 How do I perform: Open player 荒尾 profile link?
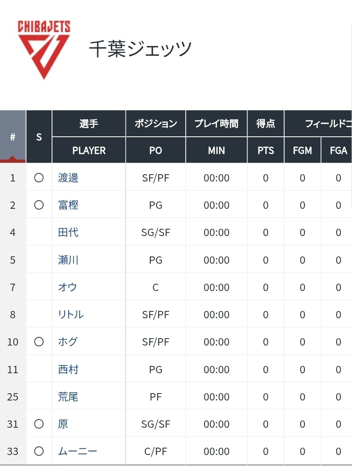pyautogui.click(x=68, y=397)
